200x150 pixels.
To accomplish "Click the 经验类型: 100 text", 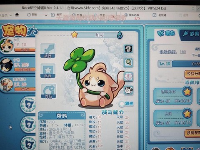I will point(173,52).
